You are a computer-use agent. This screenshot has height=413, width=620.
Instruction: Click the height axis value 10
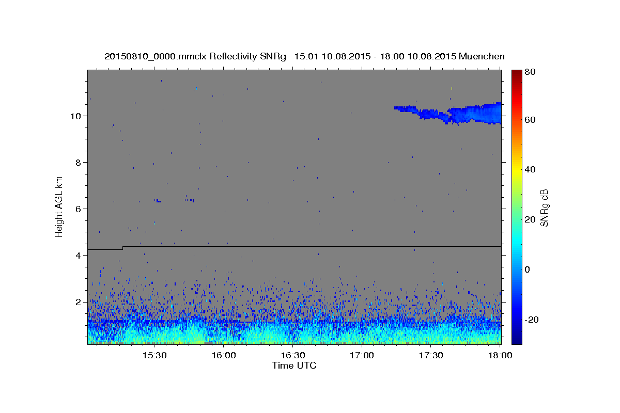pyautogui.click(x=76, y=116)
